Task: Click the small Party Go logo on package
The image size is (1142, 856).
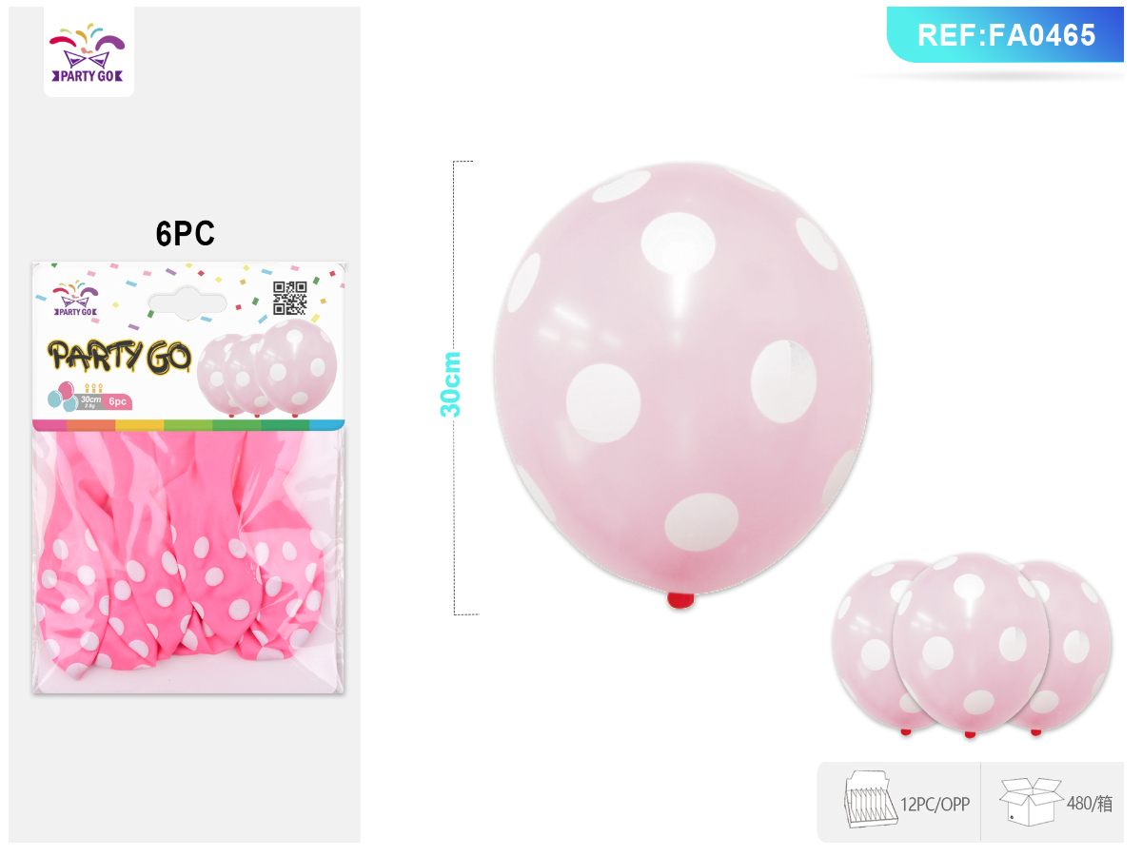Action: (74, 299)
